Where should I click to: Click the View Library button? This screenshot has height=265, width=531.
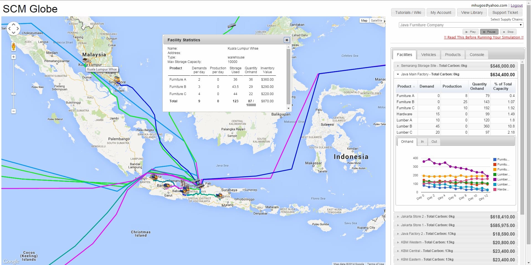(x=472, y=12)
